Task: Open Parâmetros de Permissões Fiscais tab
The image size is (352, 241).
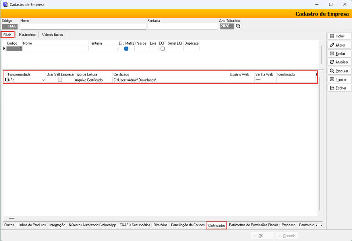Action: [x=253, y=225]
